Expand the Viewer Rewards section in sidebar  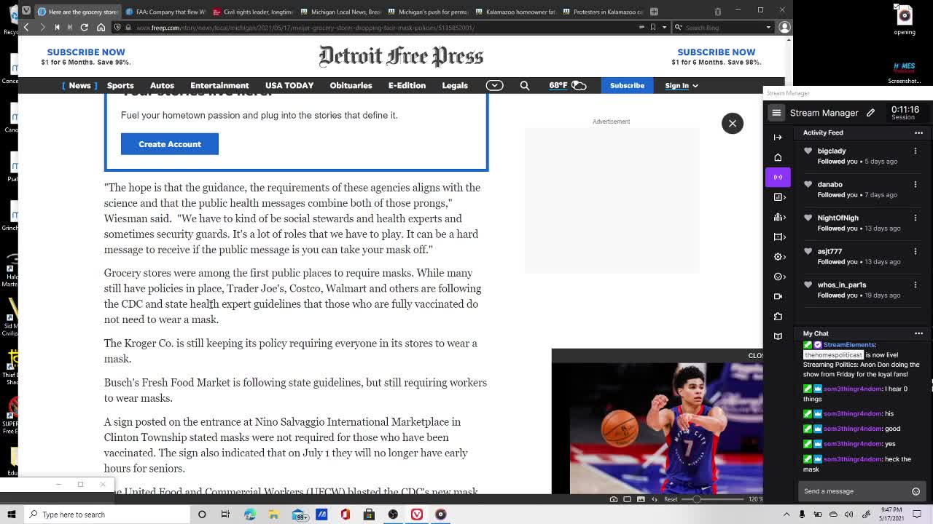[x=779, y=277]
